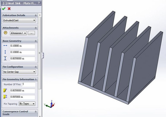Screen dimensions: 166x117
Task: Click the fin thickness 0.0050000 m field
Action: tap(23, 91)
